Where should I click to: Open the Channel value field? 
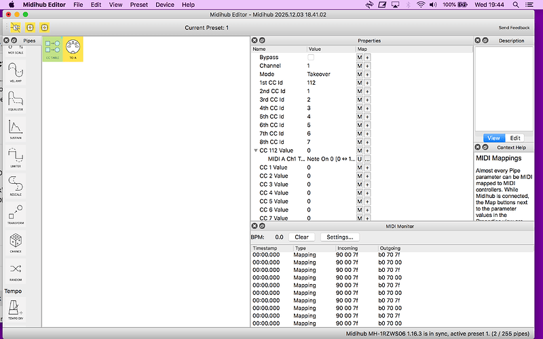point(331,66)
